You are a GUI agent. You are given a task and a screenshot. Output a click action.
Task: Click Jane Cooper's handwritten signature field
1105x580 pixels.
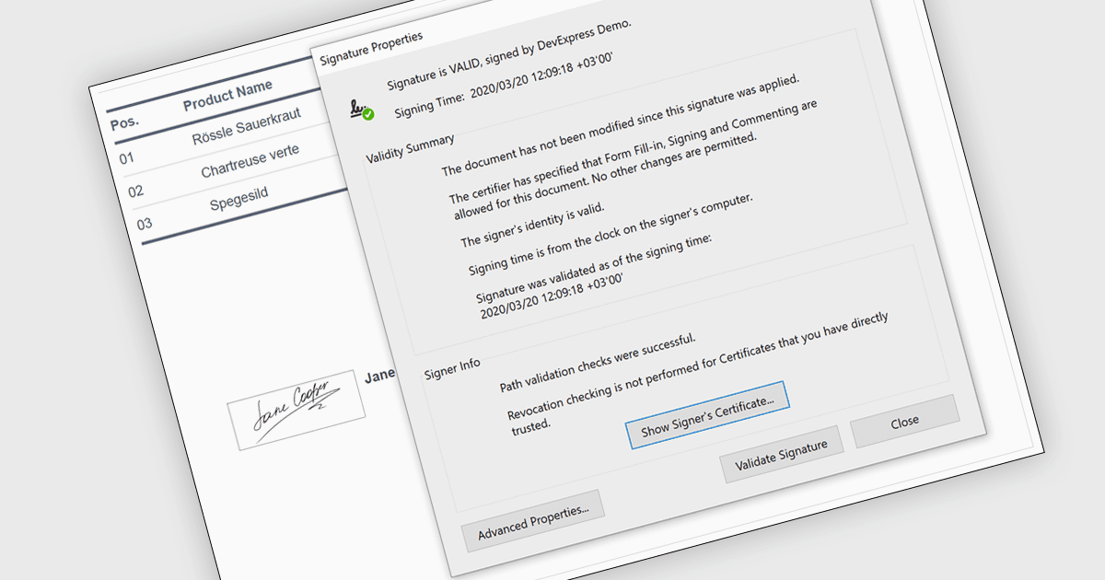[297, 410]
